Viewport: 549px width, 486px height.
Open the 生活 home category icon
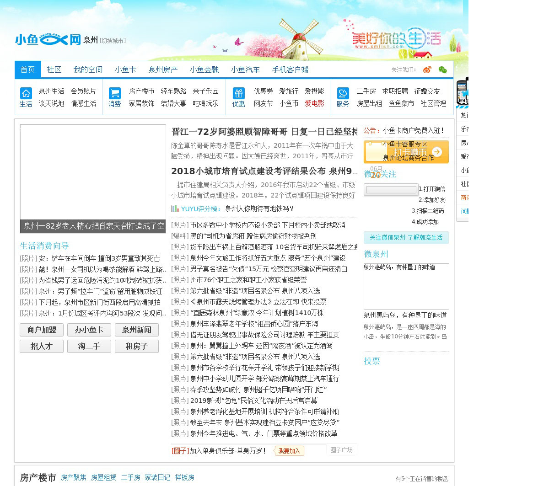coord(26,93)
